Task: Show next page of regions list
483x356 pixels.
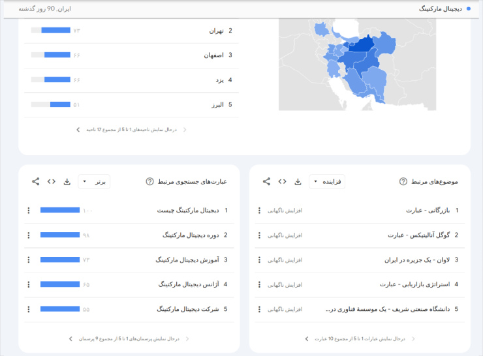Action: pyautogui.click(x=78, y=130)
